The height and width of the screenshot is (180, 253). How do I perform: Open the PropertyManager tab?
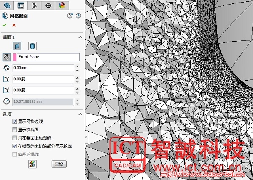[x=21, y=5]
